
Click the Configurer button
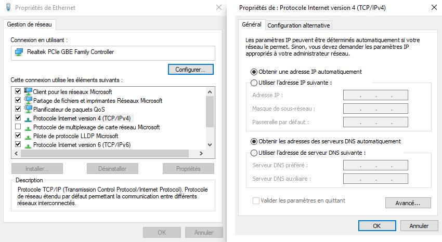191,69
